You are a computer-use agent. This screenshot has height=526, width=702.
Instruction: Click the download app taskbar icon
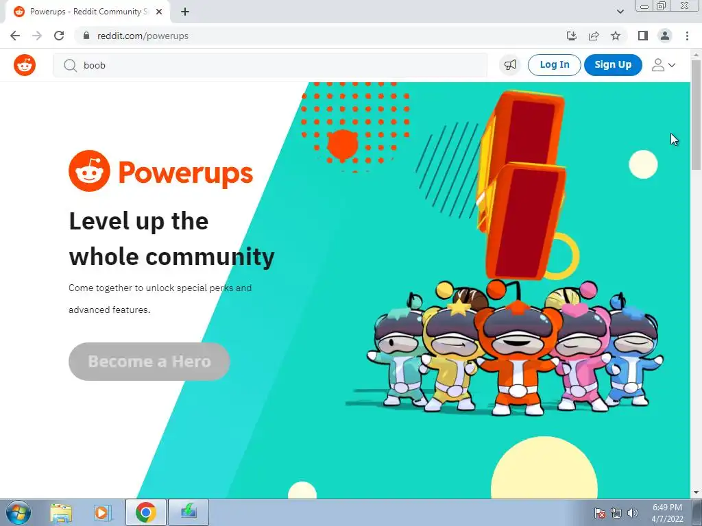189,512
